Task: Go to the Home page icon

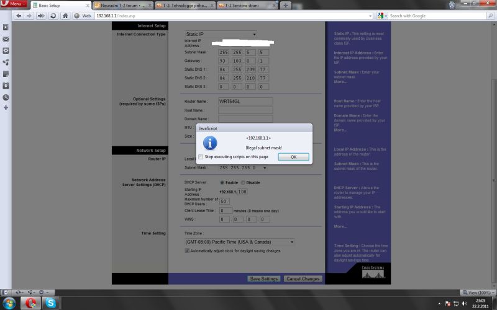Action: [x=65, y=15]
